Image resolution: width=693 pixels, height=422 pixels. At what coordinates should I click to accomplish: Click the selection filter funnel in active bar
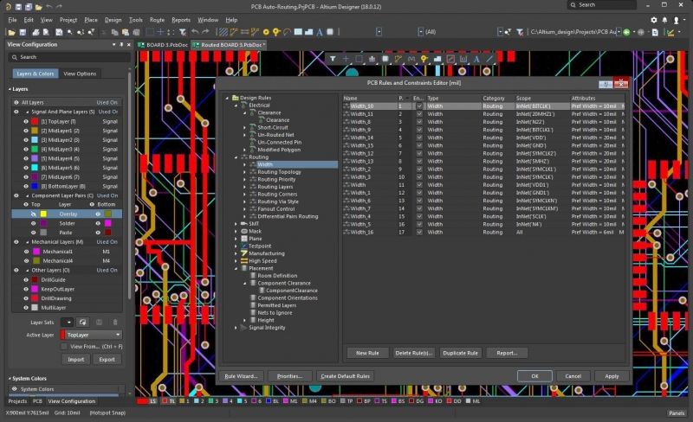click(333, 59)
